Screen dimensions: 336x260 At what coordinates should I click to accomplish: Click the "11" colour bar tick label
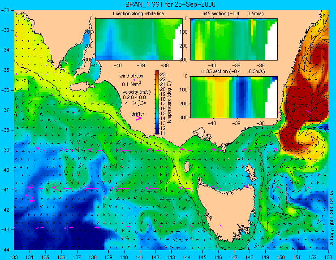(163, 133)
